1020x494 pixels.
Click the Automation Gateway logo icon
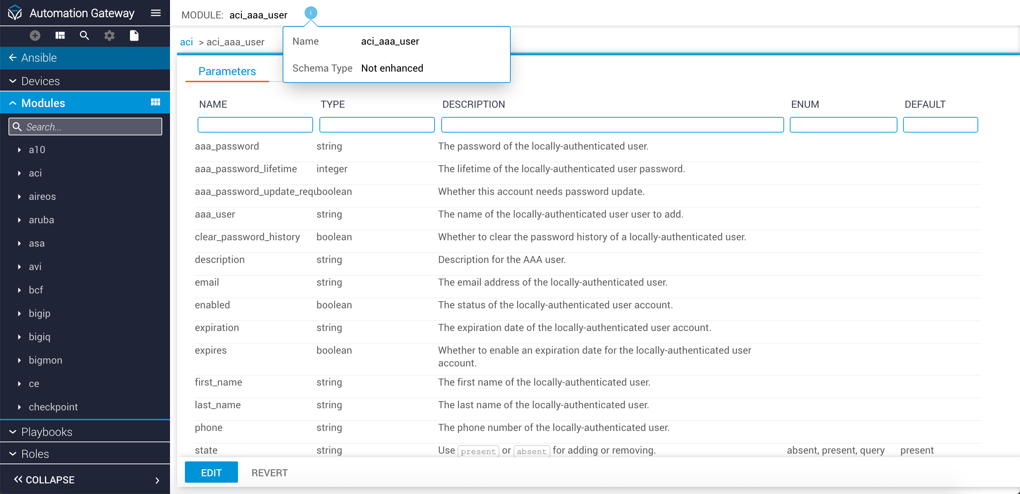pyautogui.click(x=15, y=13)
